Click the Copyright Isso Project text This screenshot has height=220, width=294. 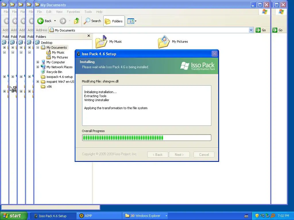109,154
